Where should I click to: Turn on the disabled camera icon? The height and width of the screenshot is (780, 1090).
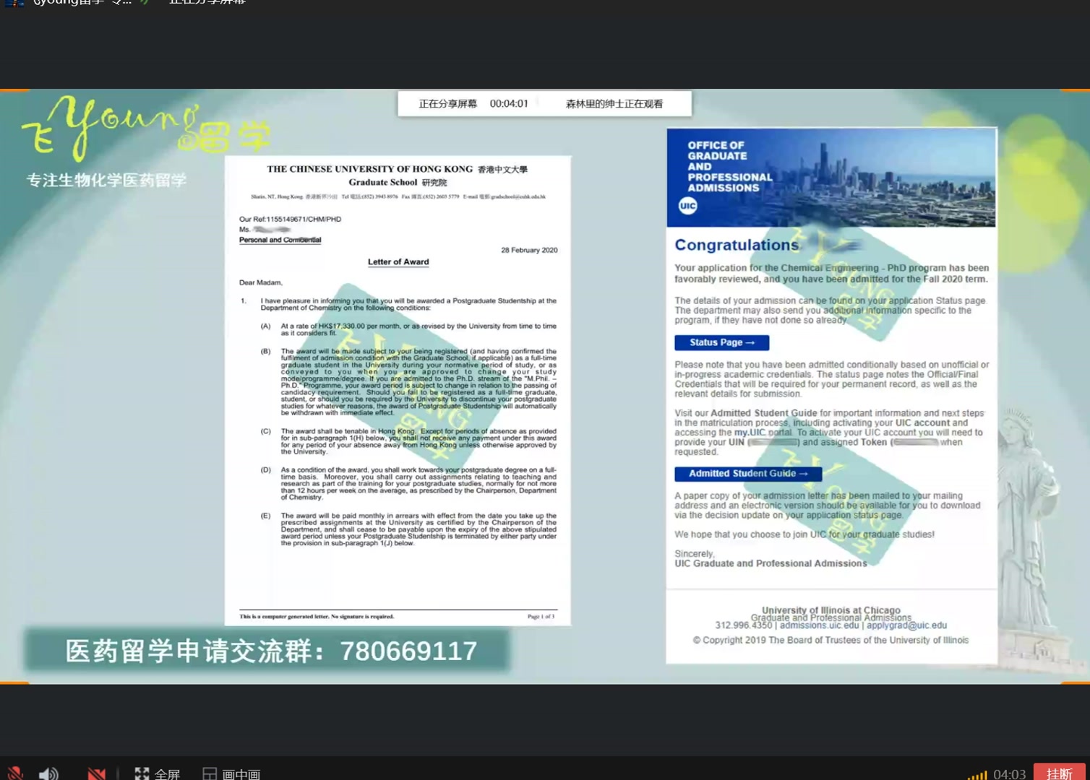pos(96,773)
